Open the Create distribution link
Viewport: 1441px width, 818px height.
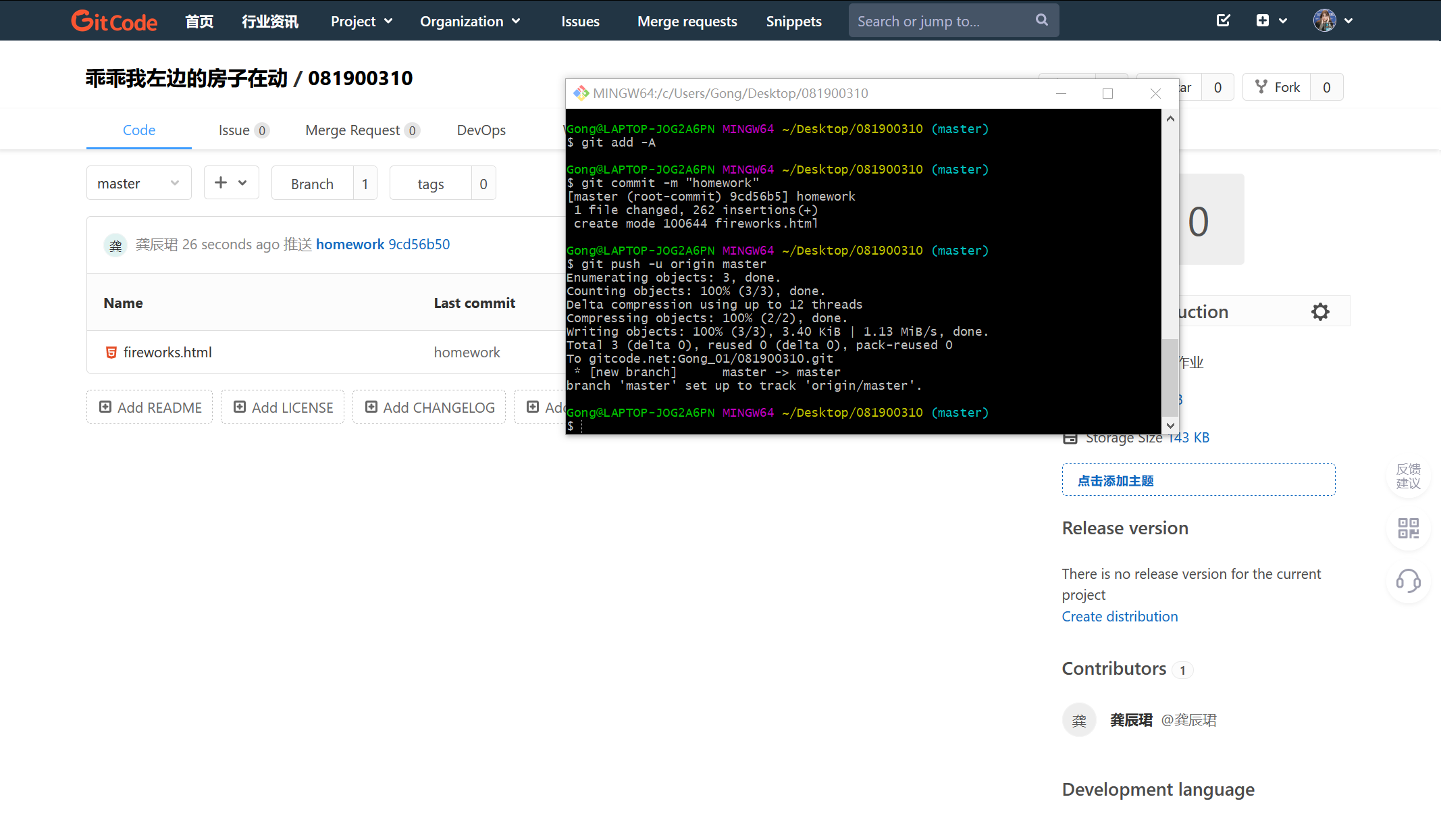1120,616
